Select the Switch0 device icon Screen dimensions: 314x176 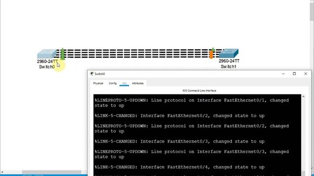(47, 54)
